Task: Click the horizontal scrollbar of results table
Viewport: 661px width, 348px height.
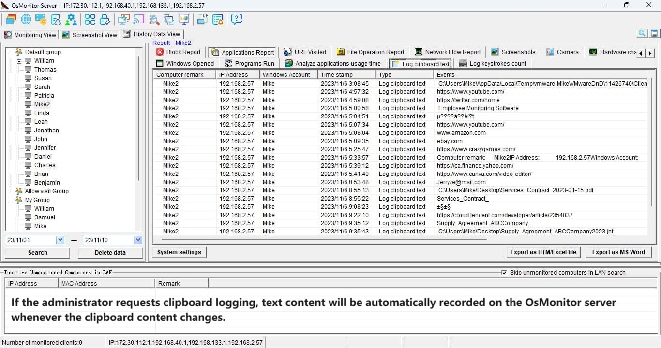Action: (x=324, y=239)
